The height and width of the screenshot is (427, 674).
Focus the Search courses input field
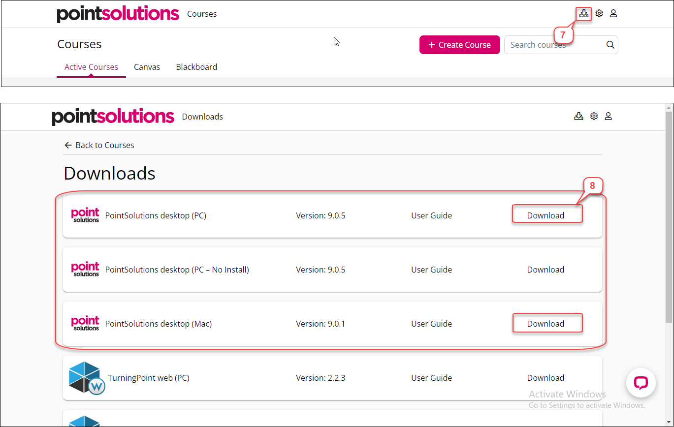(554, 45)
